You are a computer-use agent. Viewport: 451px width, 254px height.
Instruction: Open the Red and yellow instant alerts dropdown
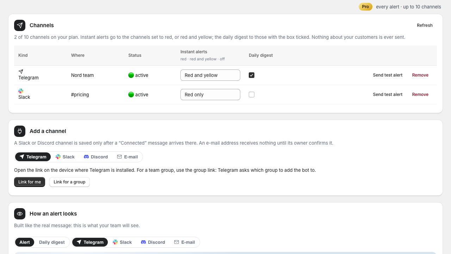[210, 75]
